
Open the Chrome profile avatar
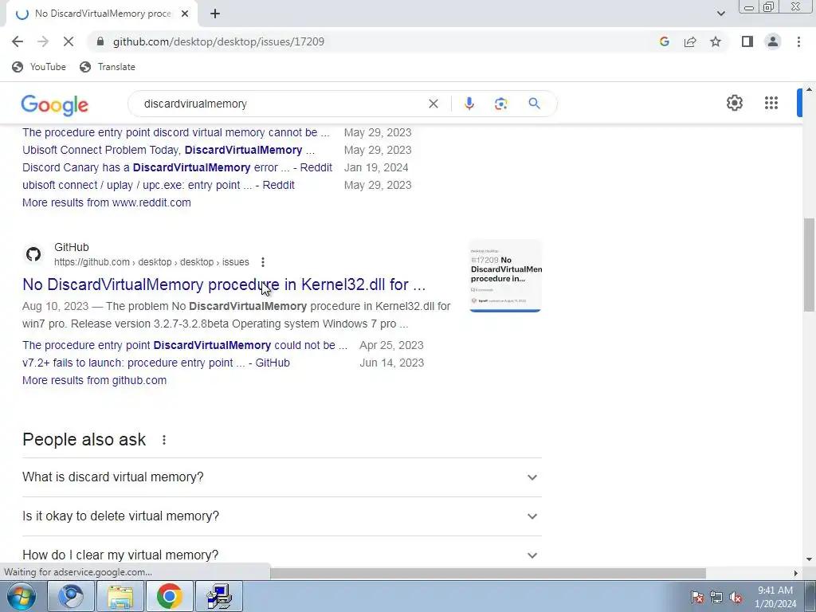click(773, 41)
